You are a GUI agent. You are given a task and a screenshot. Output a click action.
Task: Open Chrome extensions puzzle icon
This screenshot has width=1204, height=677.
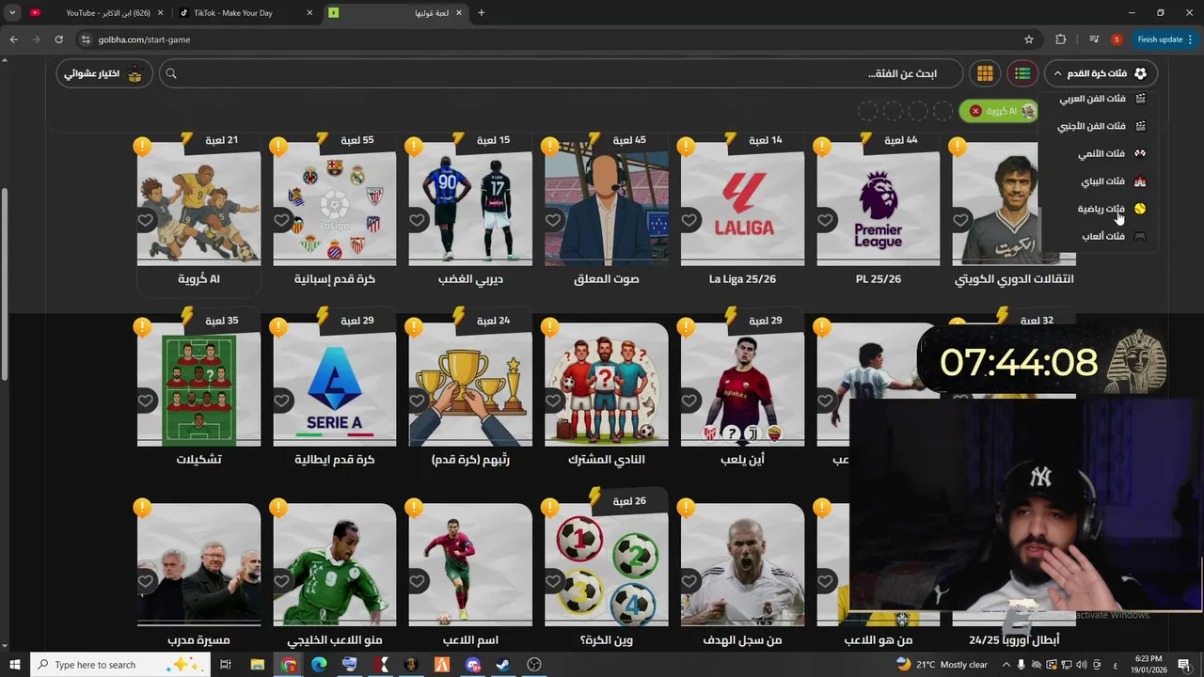tap(1061, 39)
